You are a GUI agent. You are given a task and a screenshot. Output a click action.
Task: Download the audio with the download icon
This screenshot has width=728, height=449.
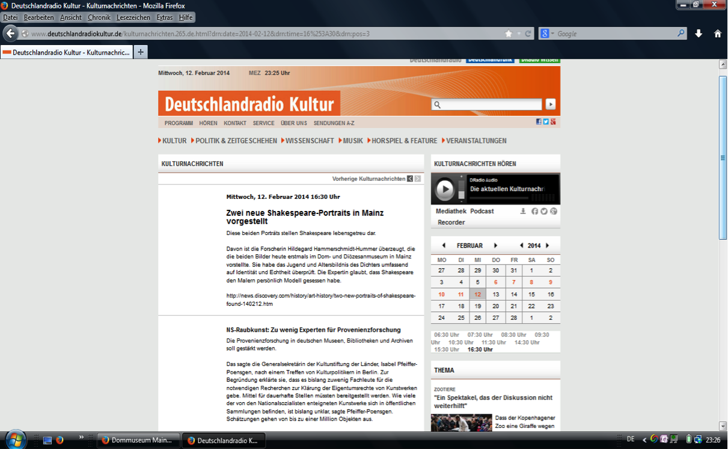tap(523, 211)
